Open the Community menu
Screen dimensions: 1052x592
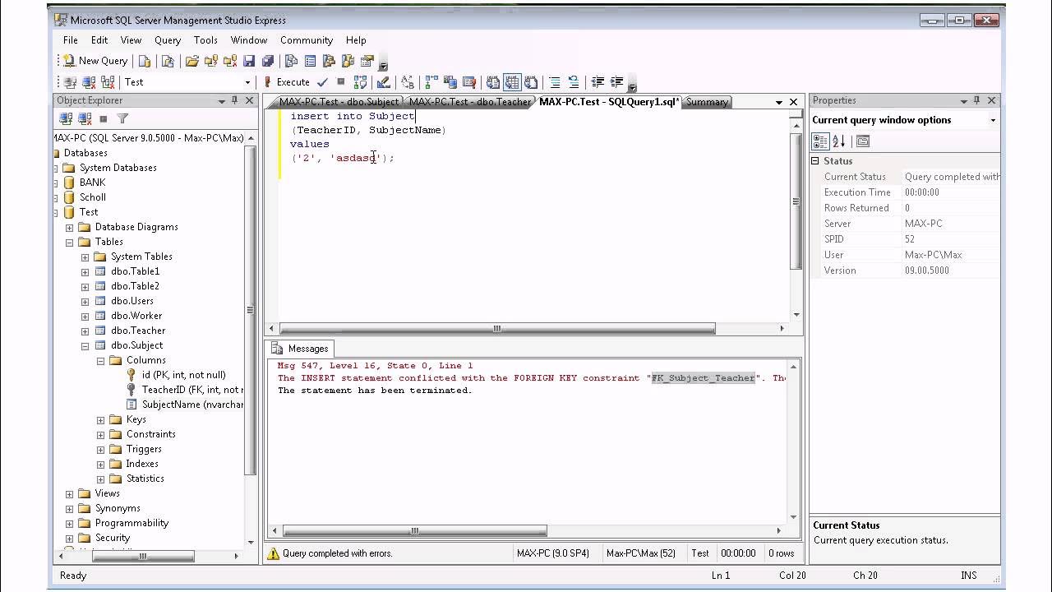tap(307, 39)
